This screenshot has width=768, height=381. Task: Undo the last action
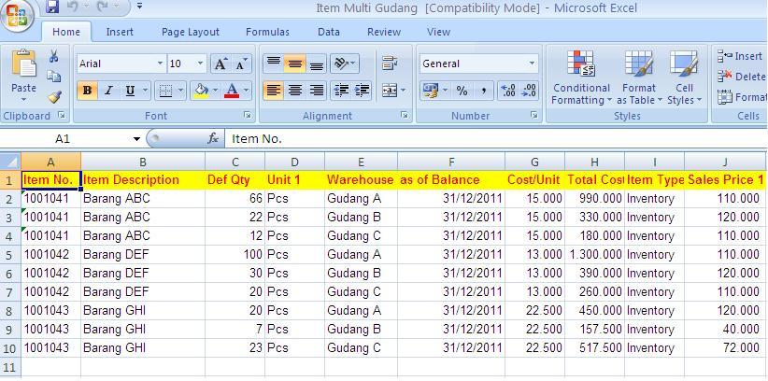73,7
